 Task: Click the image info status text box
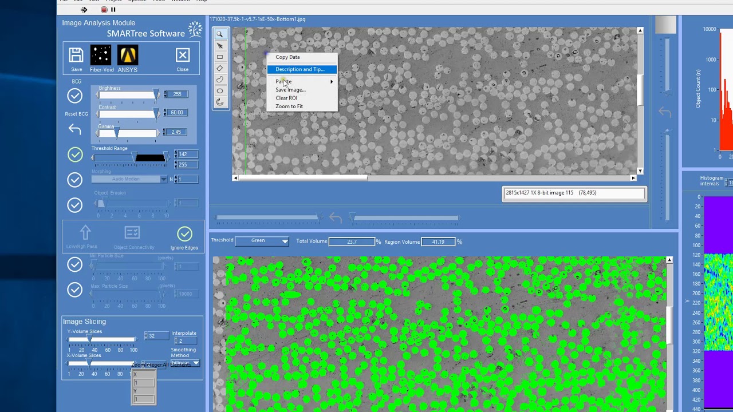point(574,193)
